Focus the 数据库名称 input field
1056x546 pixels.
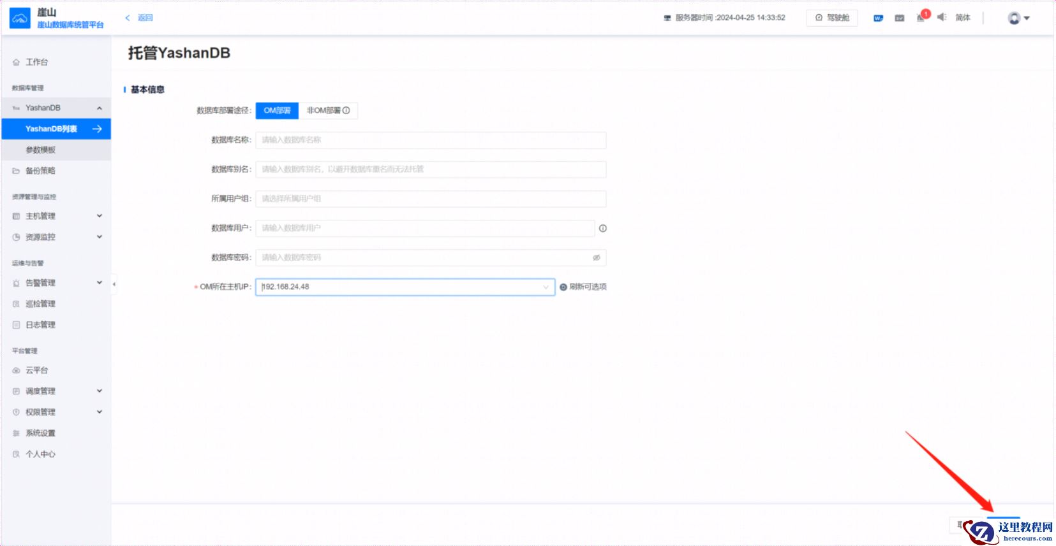[x=431, y=140]
